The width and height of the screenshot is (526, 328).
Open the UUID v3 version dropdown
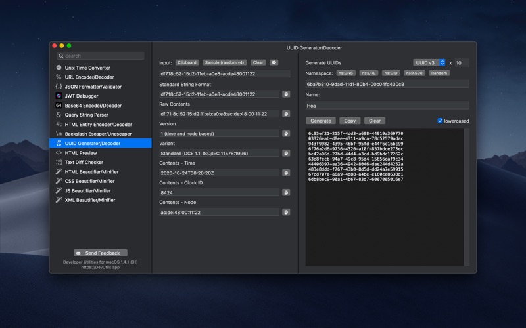429,63
